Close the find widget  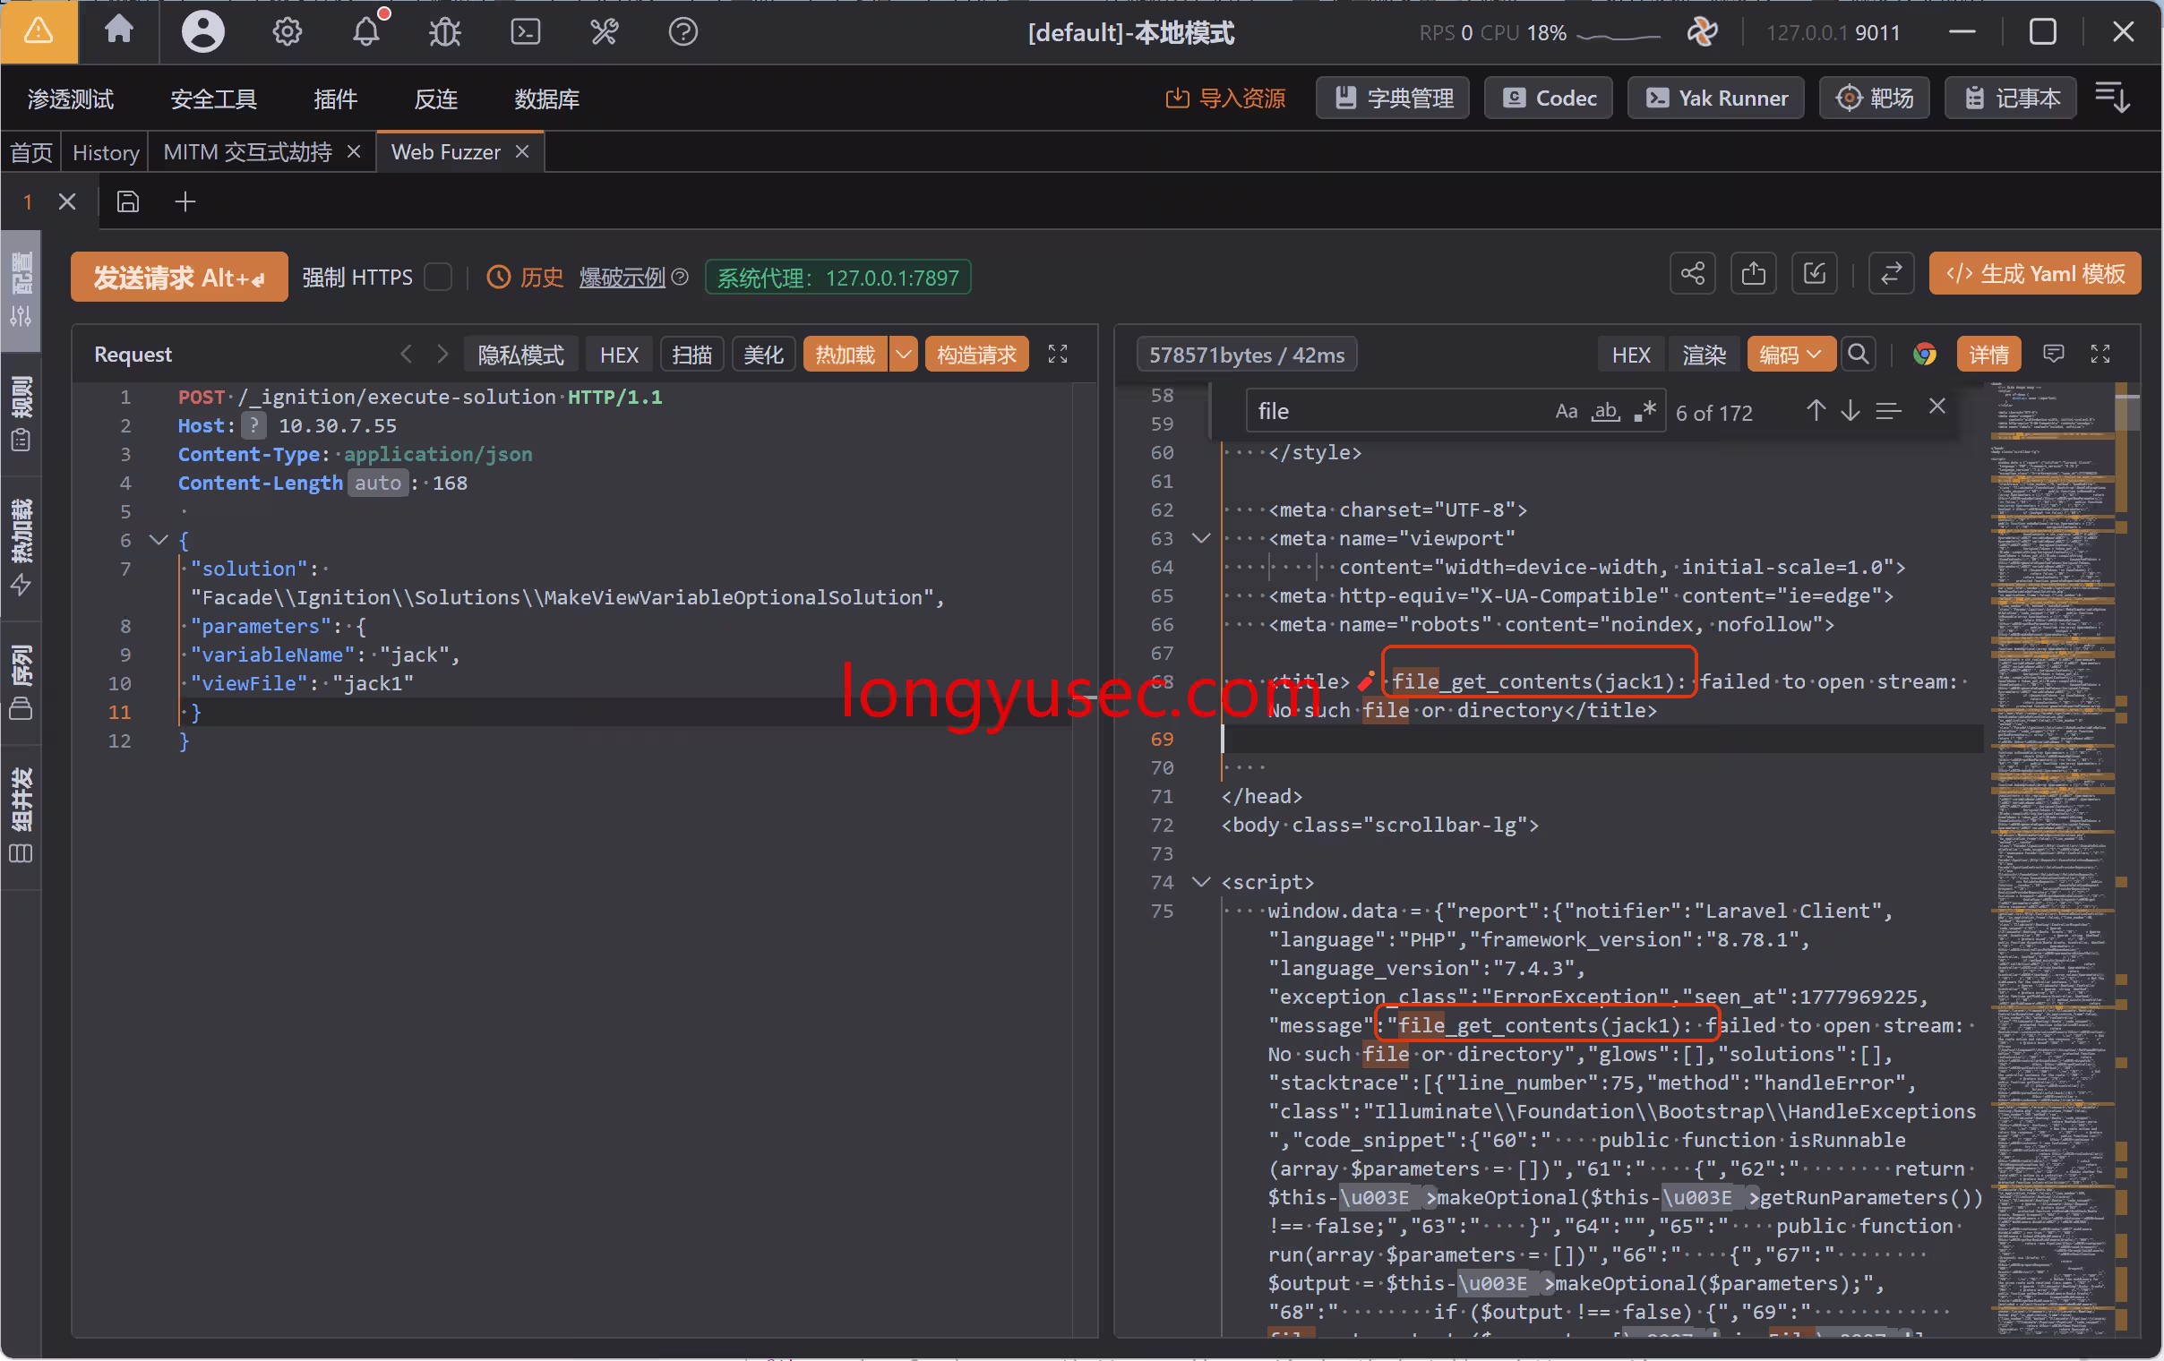[x=1937, y=406]
